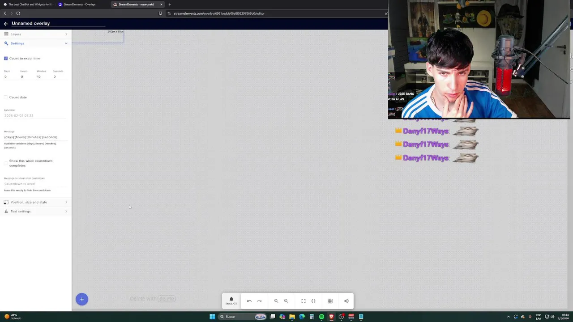Open Windows Start menu
The image size is (573, 322).
[x=212, y=317]
